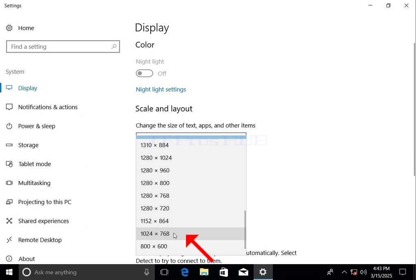
Task: Click the Cortana circle icon
Action: 26,272
